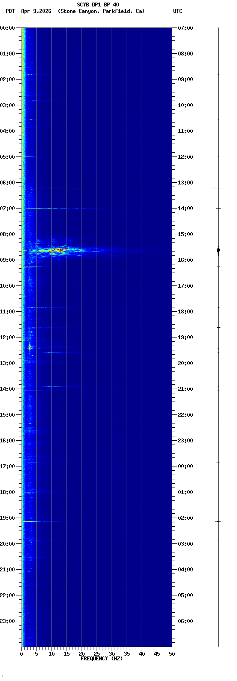Click the dense seismogram wiggle near 15:40 UTC
Screen dimensions: 237x681
[x=218, y=251]
